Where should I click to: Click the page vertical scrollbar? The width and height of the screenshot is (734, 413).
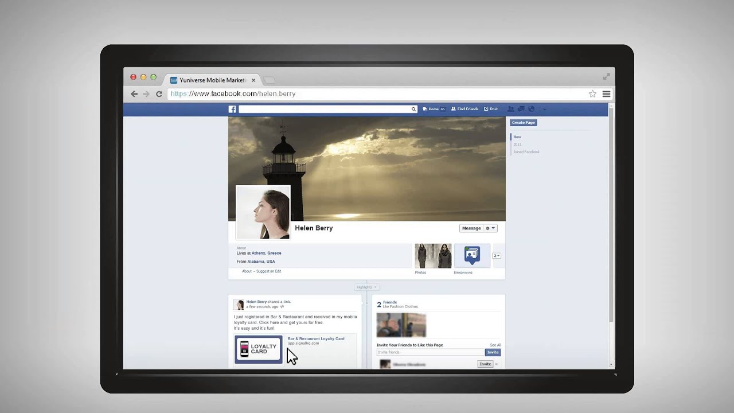tap(611, 215)
